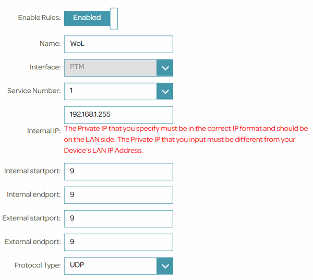The width and height of the screenshot is (313, 280).
Task: Click the Interface dropdown chevron arrow
Action: click(x=165, y=68)
